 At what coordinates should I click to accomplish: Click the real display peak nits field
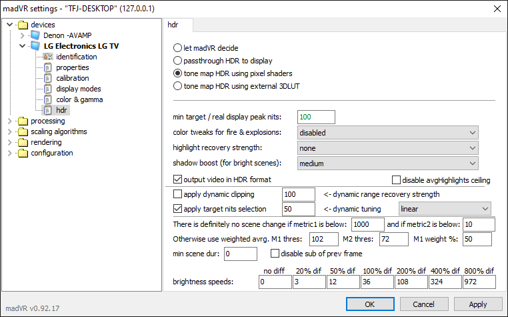click(316, 117)
